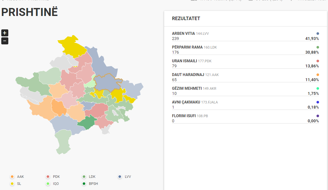Click the Prishtinë page title
The image size is (328, 190).
pos(30,12)
